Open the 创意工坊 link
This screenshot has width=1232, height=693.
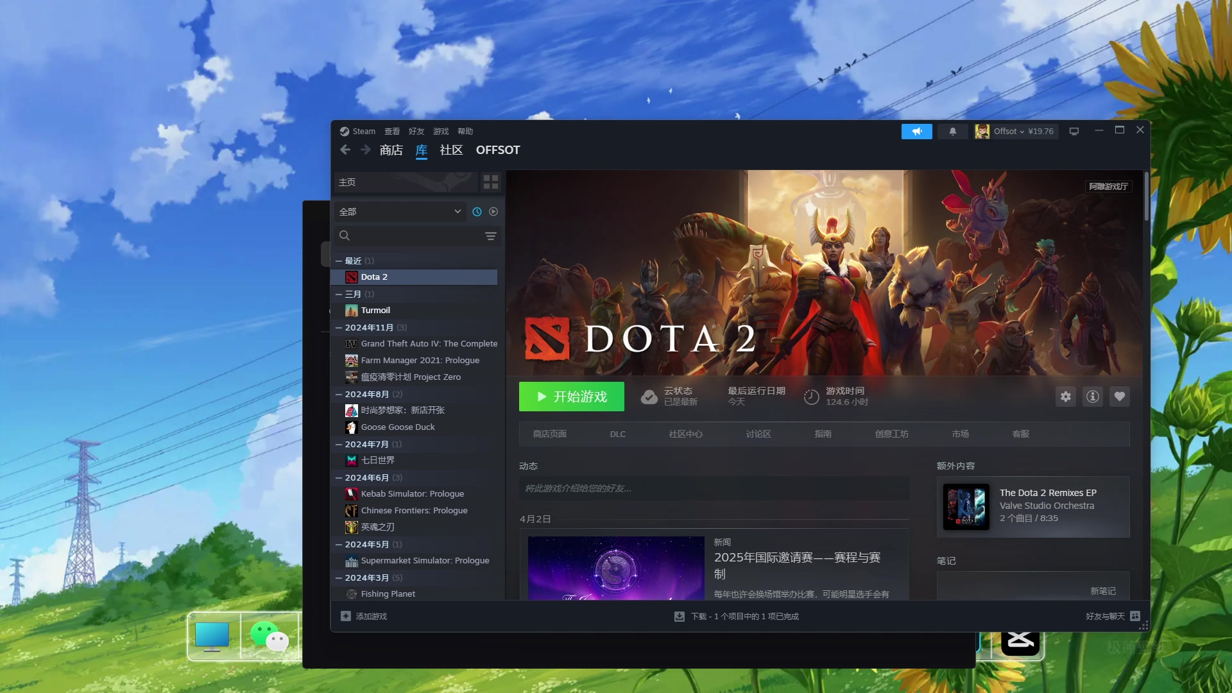coord(892,434)
